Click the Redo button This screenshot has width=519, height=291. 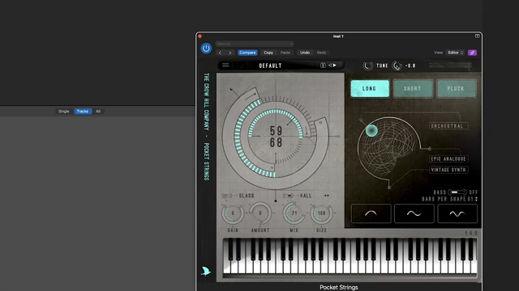(x=321, y=53)
